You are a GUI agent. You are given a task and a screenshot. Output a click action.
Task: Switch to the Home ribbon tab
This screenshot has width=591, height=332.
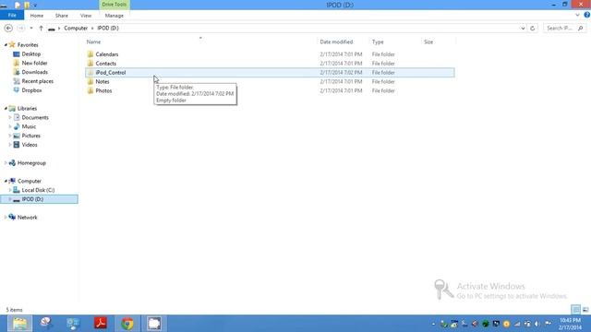(37, 16)
